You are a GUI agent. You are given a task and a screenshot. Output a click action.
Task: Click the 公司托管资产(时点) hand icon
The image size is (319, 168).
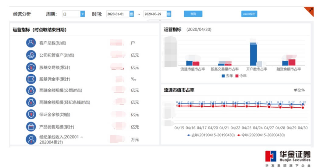31,55
